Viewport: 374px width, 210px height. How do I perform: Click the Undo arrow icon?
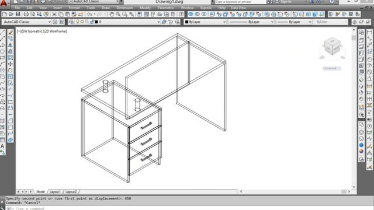pyautogui.click(x=89, y=14)
